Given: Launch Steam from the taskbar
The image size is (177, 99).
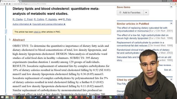Looking at the screenshot, I should coord(36,97).
